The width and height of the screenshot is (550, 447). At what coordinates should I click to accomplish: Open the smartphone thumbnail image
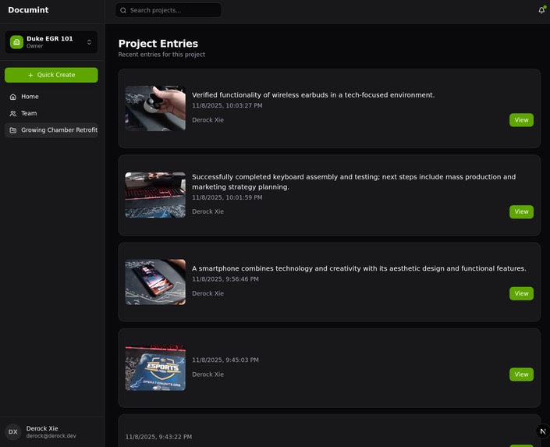(155, 282)
